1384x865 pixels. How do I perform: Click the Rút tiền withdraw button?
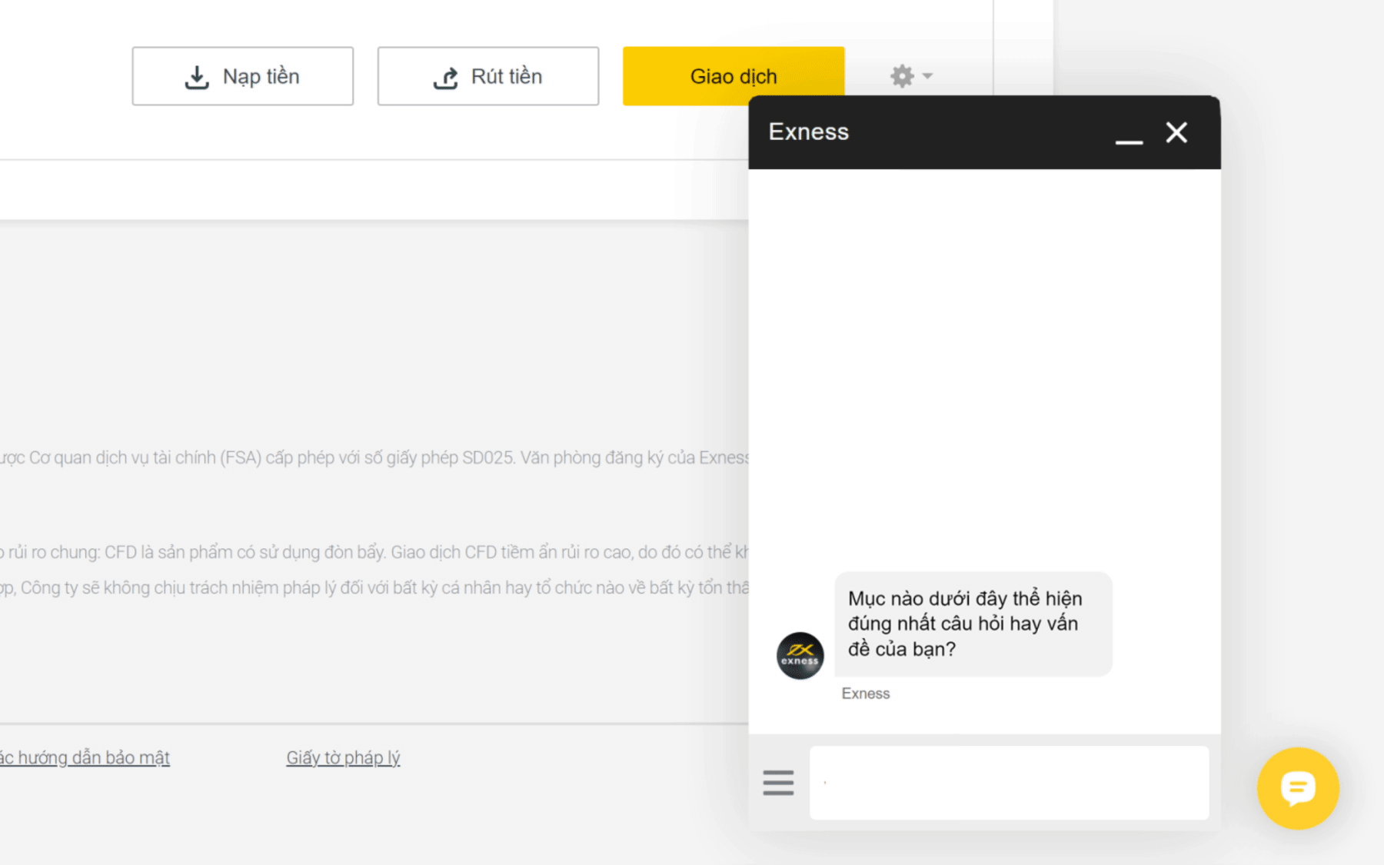(487, 76)
